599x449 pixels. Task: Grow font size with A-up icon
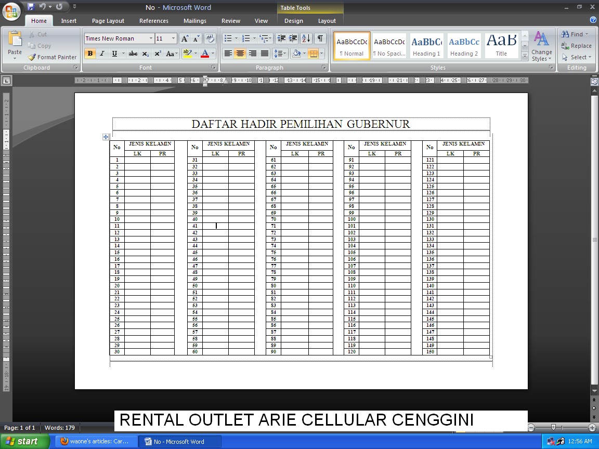(185, 38)
